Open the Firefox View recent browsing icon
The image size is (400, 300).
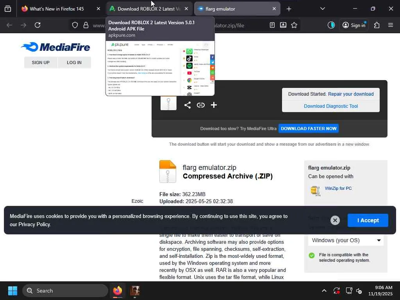click(x=8, y=9)
